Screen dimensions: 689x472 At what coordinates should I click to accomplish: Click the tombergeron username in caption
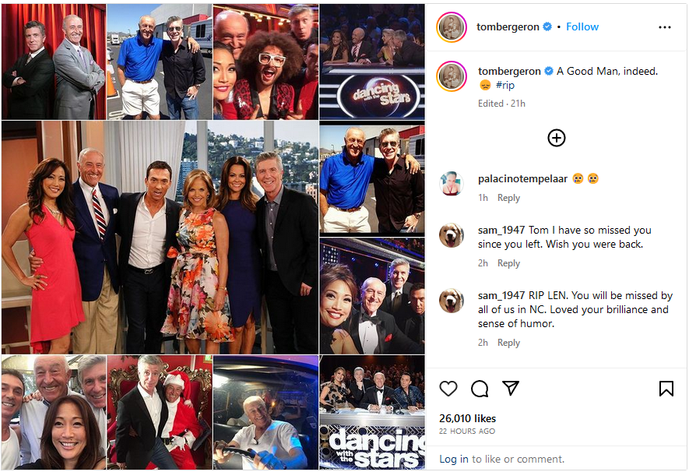(509, 71)
